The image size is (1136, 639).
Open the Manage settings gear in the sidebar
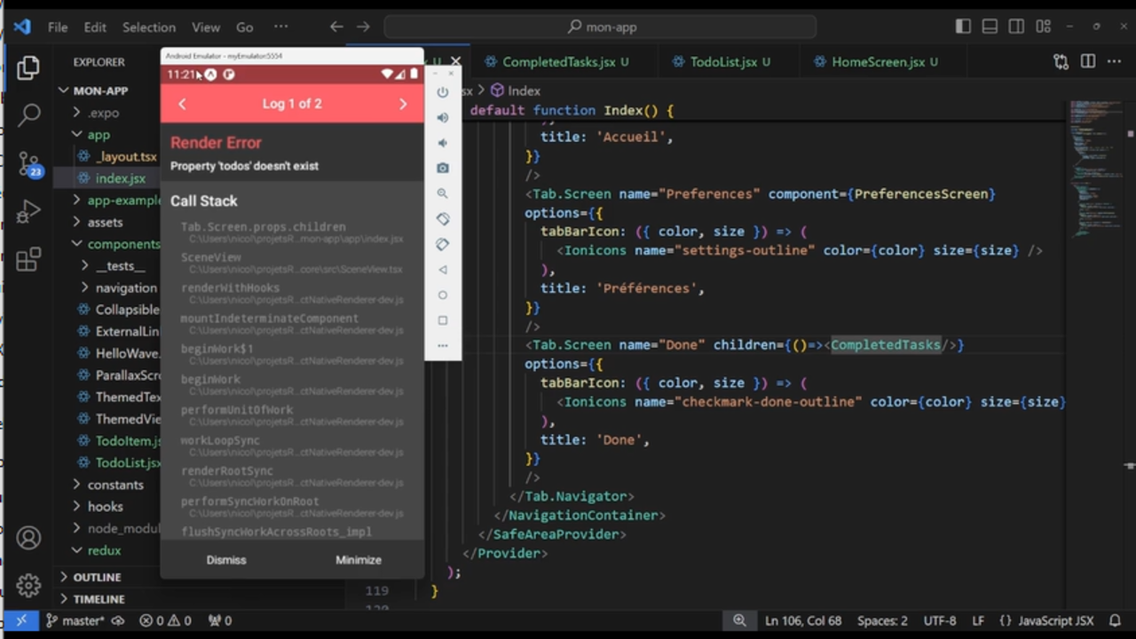tap(29, 586)
